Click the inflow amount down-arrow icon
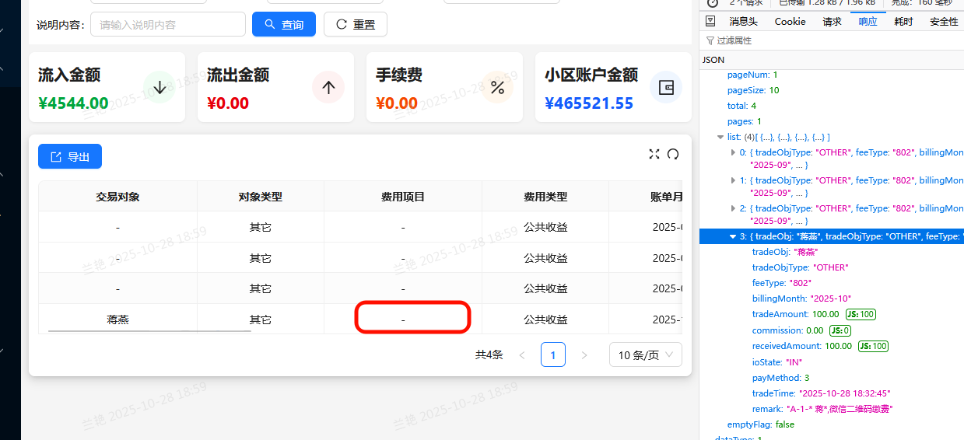Image resolution: width=964 pixels, height=440 pixels. (x=159, y=87)
